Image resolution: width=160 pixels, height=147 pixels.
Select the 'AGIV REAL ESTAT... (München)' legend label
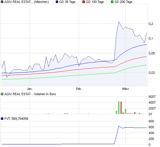point(27,2)
